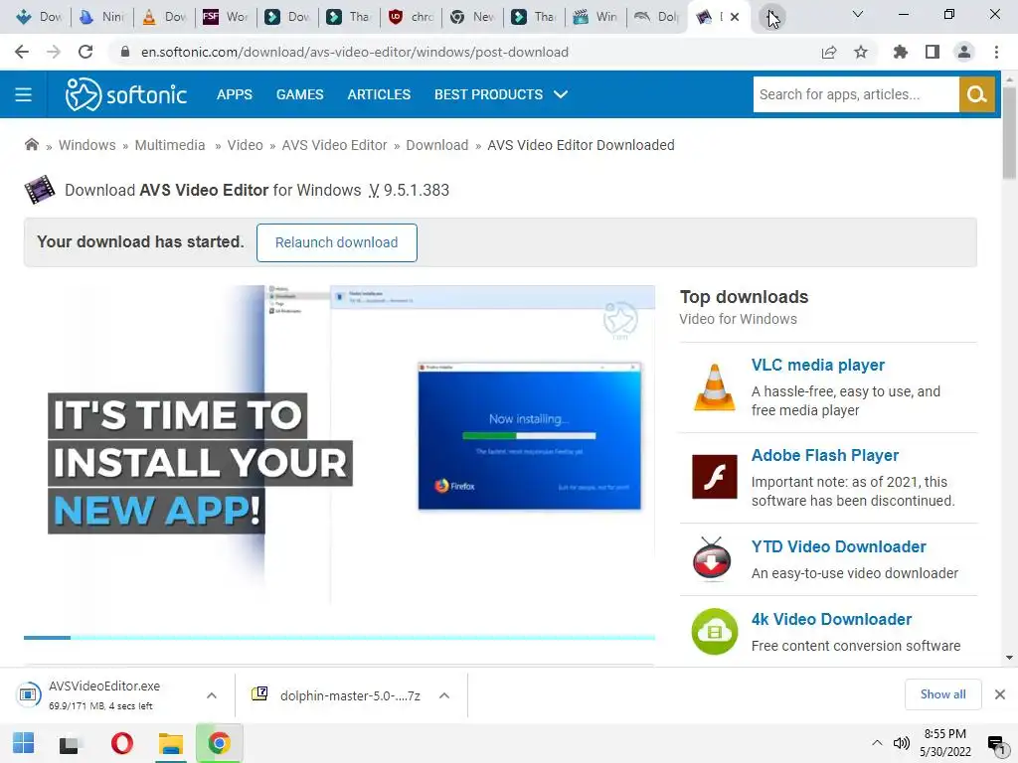
Task: Click the taskbar clock showing 8:55 PM
Action: point(944,743)
